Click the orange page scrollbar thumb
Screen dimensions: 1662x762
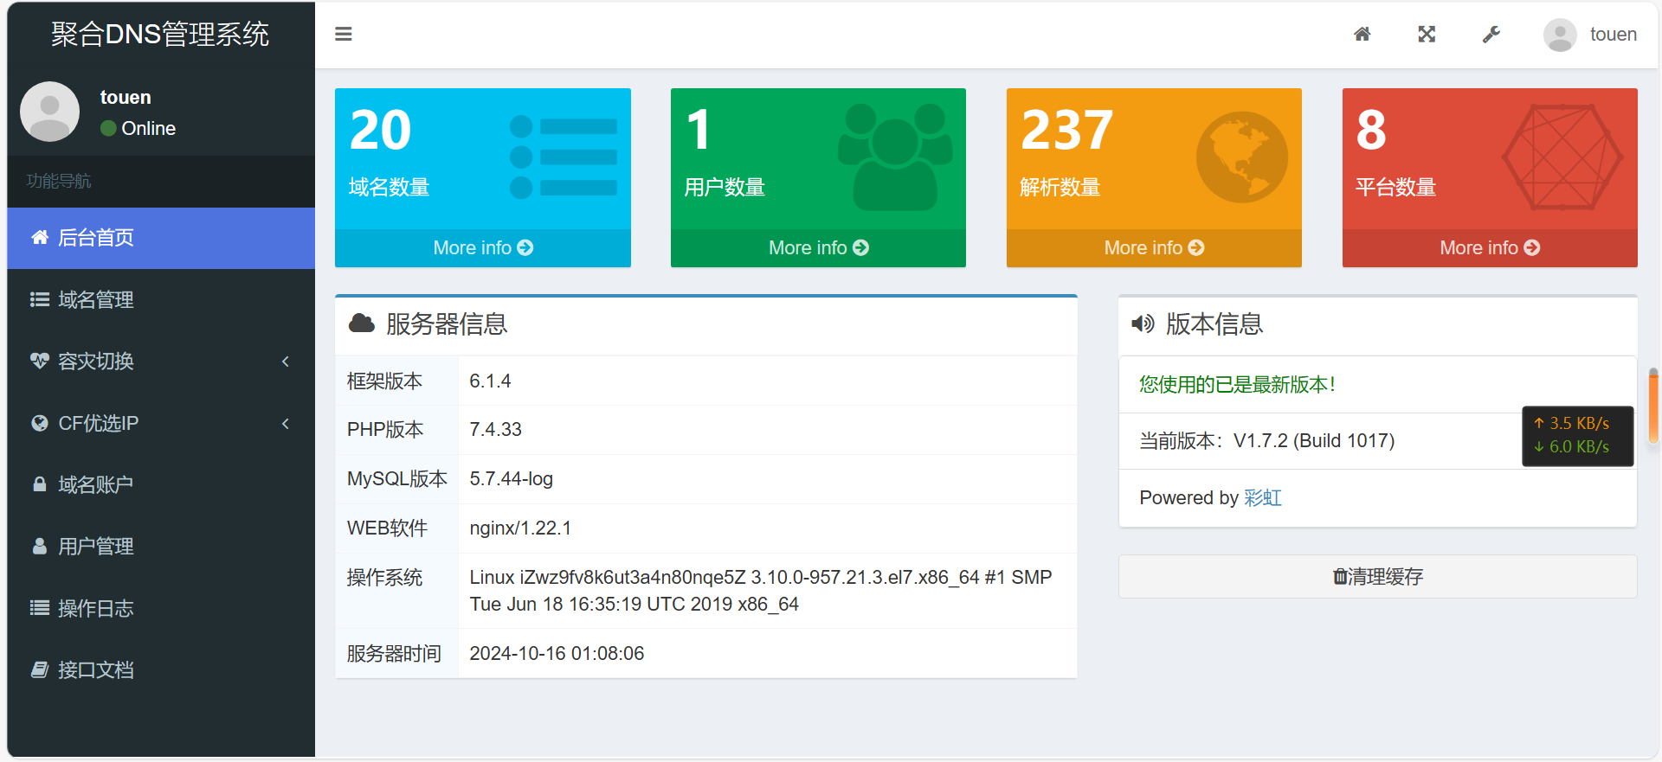coord(1653,407)
